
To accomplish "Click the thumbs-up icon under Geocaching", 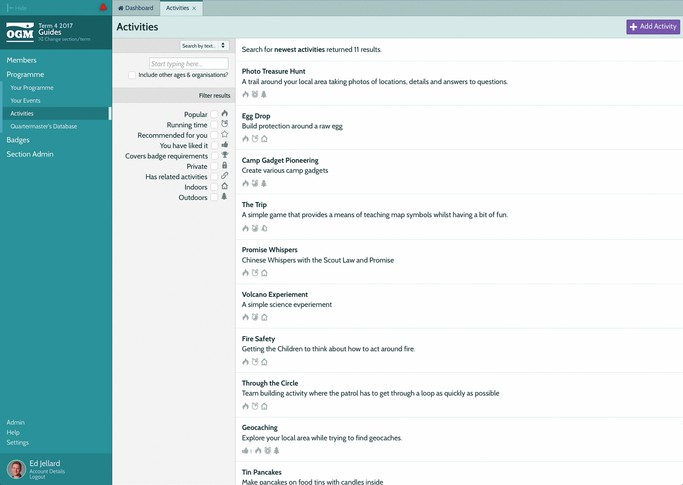I will click(x=245, y=450).
